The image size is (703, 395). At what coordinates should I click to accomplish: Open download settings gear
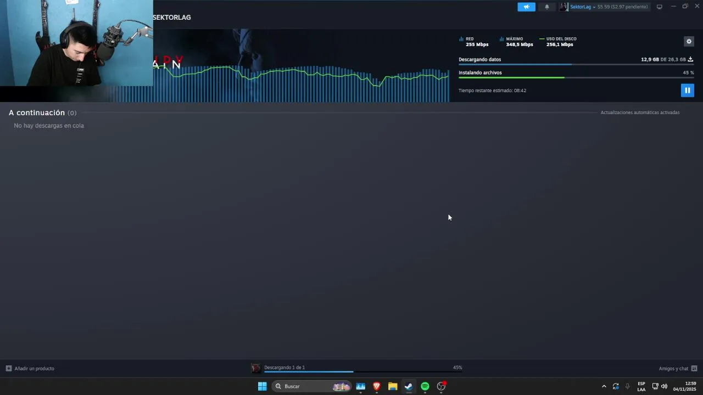point(689,41)
